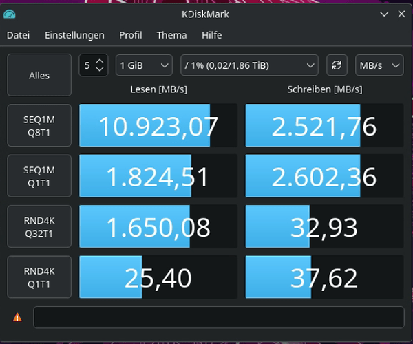Open the Profil menu

tap(131, 35)
